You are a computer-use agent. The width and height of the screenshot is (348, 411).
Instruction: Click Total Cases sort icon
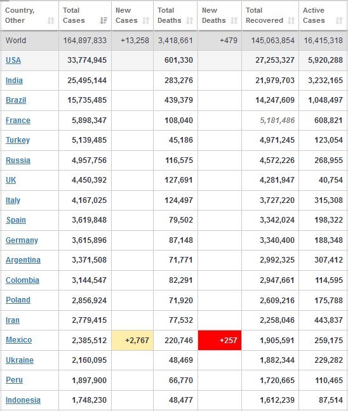[x=104, y=20]
